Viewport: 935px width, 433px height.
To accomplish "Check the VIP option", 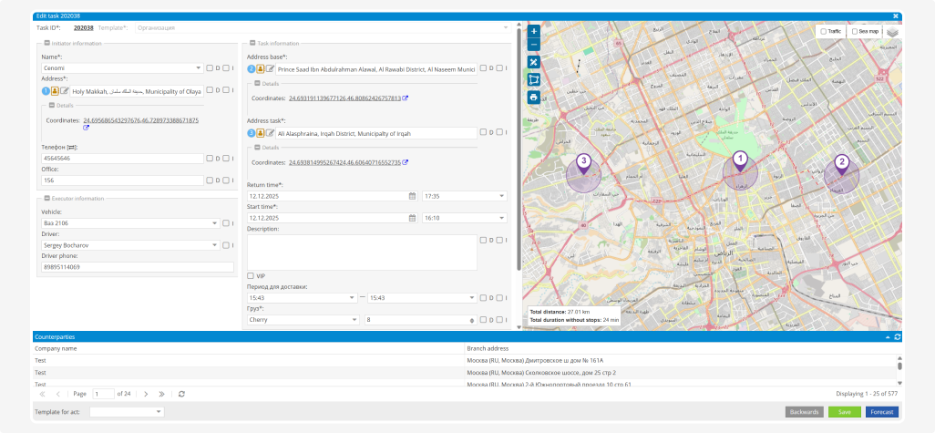I will click(x=252, y=275).
